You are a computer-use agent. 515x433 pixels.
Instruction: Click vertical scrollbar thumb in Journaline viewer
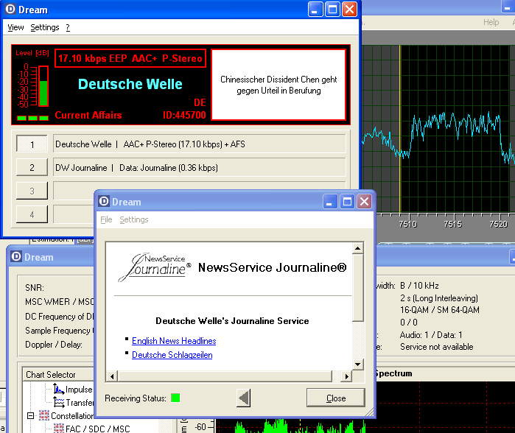[357, 288]
